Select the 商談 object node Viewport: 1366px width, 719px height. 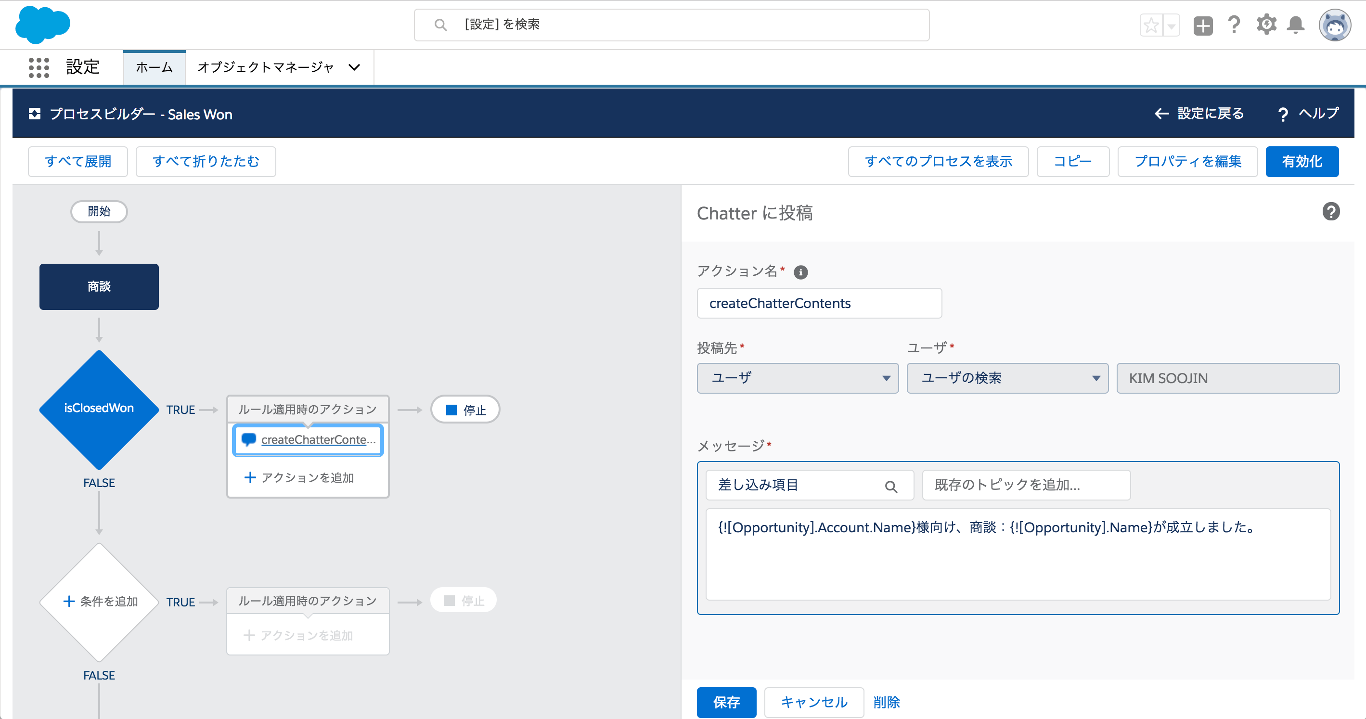(x=99, y=286)
